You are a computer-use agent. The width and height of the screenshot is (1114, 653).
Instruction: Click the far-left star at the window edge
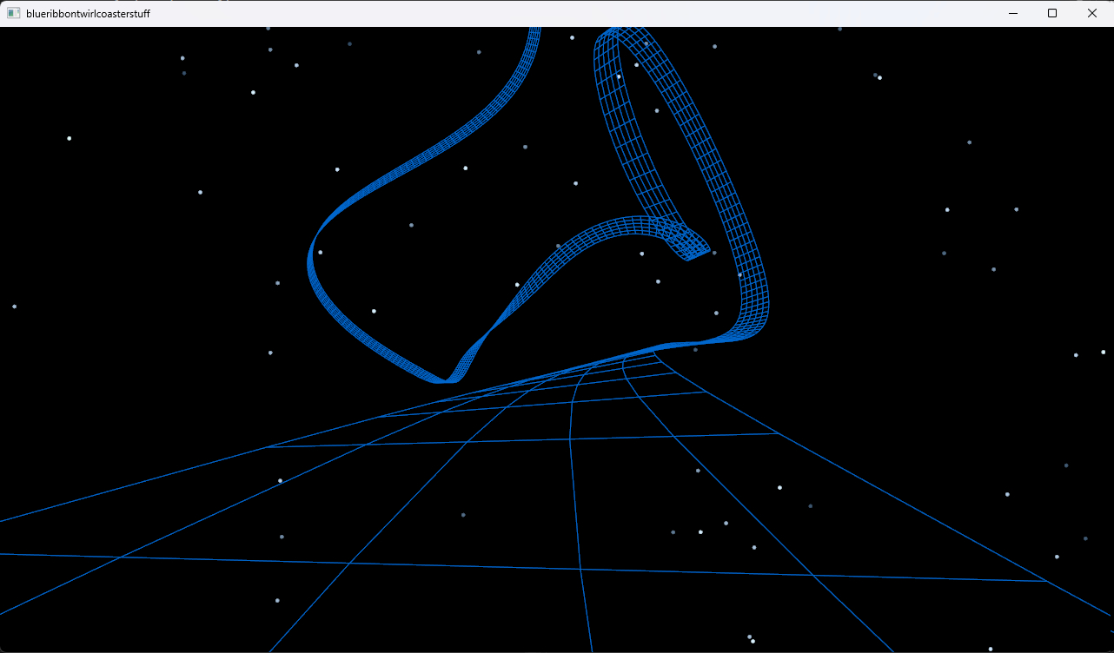coord(14,307)
